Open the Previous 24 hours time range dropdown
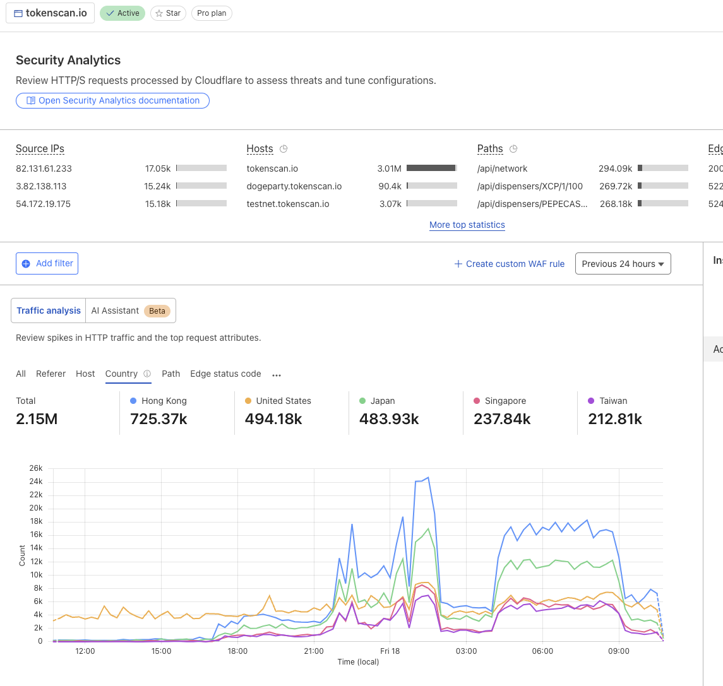Screen dimensions: 723x686 click(x=623, y=264)
